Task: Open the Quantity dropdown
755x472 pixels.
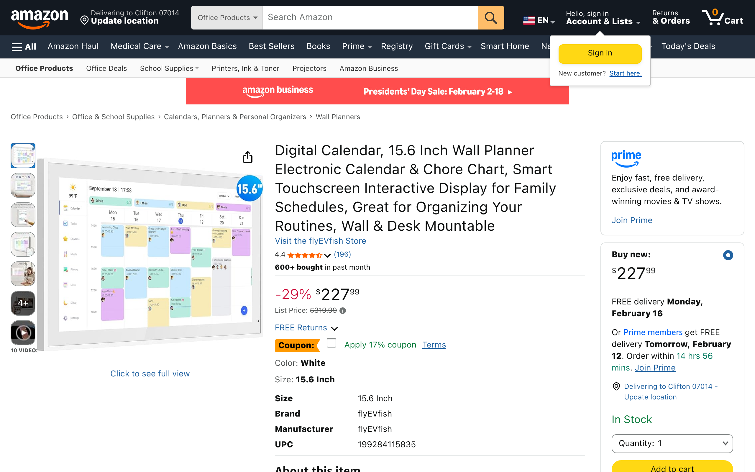Action: pyautogui.click(x=672, y=443)
